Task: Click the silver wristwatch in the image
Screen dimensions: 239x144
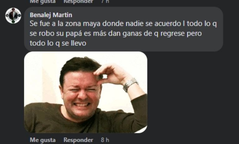Action: tap(130, 85)
